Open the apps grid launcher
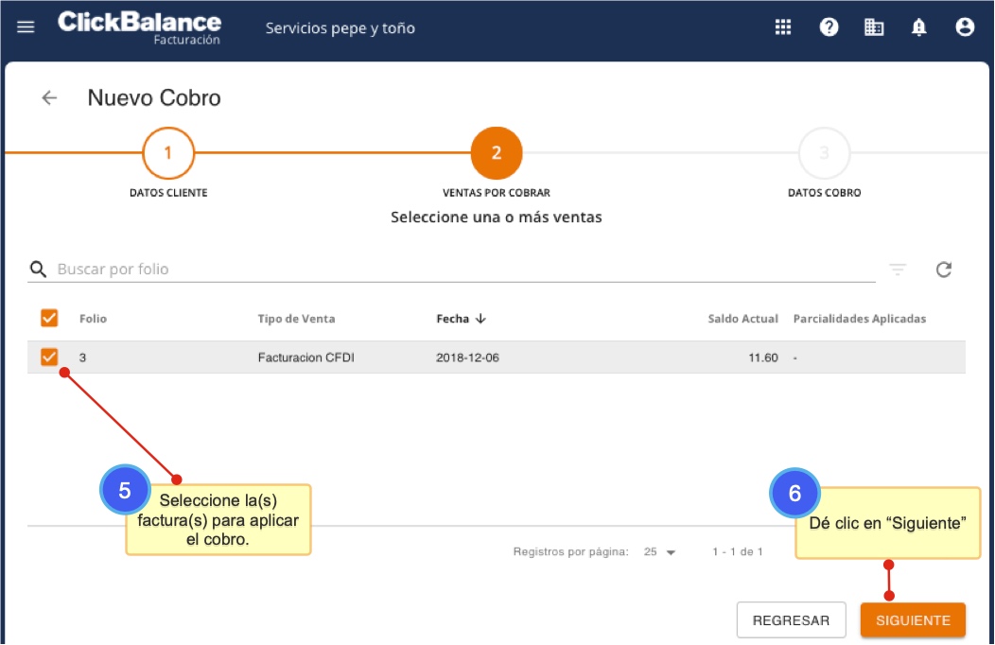Image resolution: width=995 pixels, height=645 pixels. click(783, 27)
